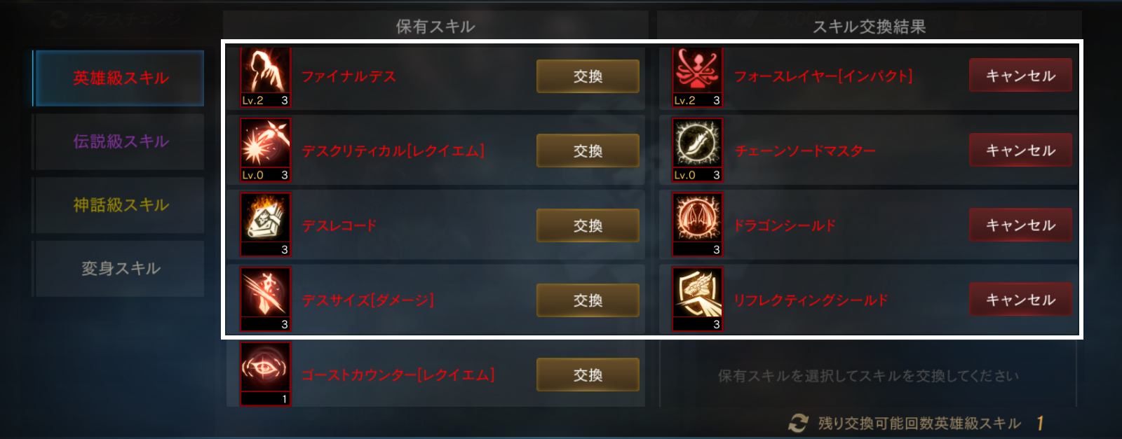The height and width of the screenshot is (439, 1122).
Task: Select the デスクリティカル[レクイエム] skill icon
Action: (265, 150)
